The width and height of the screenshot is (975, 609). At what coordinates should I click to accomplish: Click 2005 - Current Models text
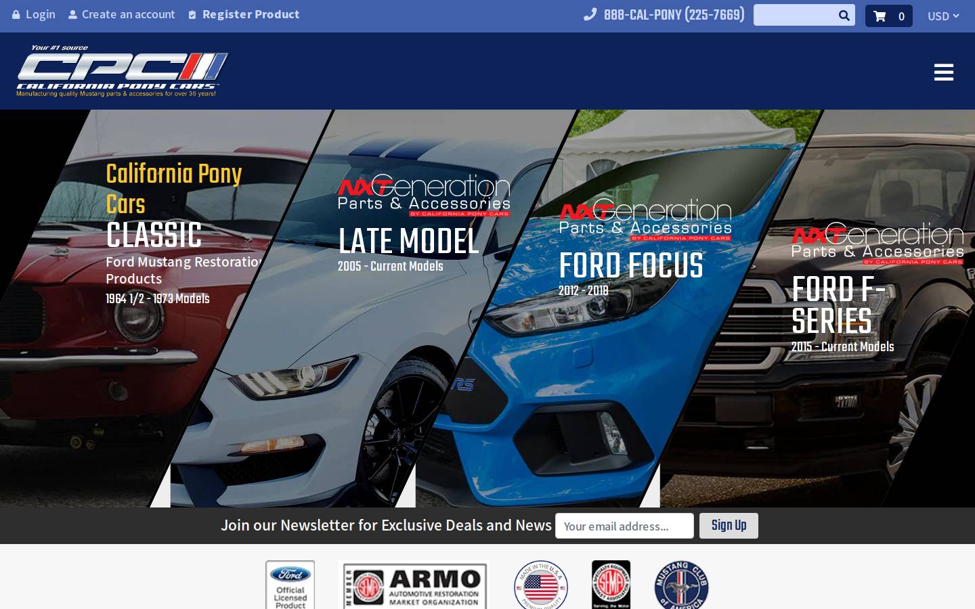(x=391, y=266)
